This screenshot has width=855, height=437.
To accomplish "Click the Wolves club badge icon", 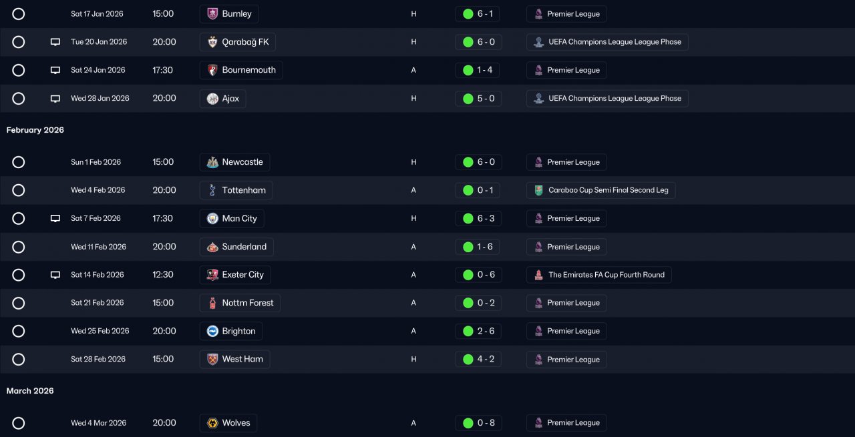I will [212, 423].
